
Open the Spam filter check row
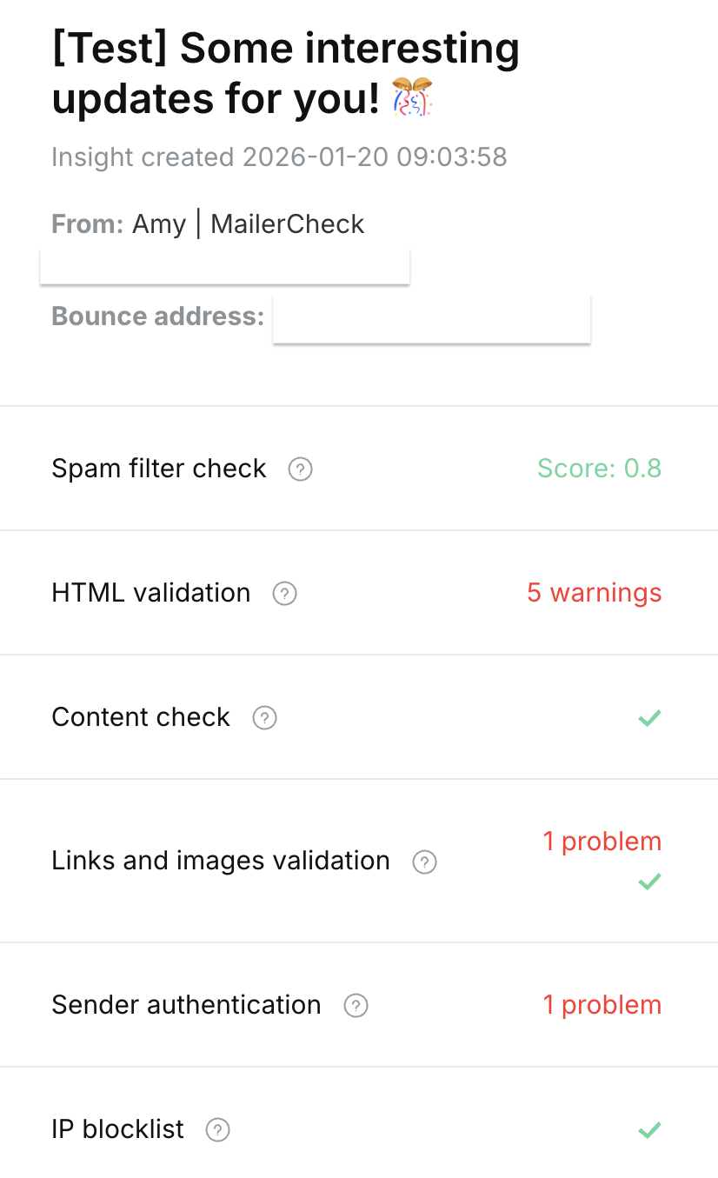click(159, 469)
